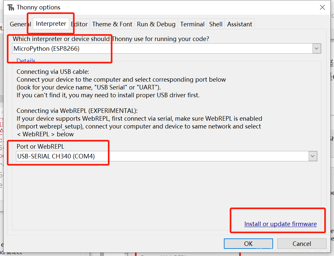Click the Thonny icon in title bar
This screenshot has height=256, width=334.
pyautogui.click(x=11, y=7)
